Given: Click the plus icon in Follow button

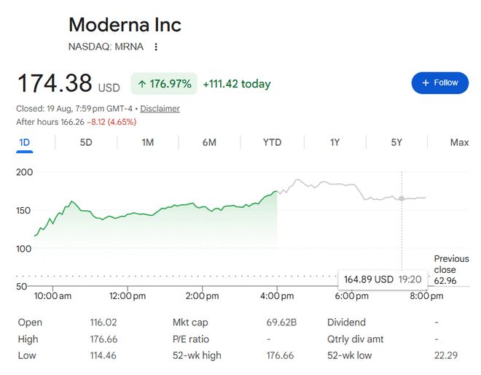Looking at the screenshot, I should click(x=426, y=83).
